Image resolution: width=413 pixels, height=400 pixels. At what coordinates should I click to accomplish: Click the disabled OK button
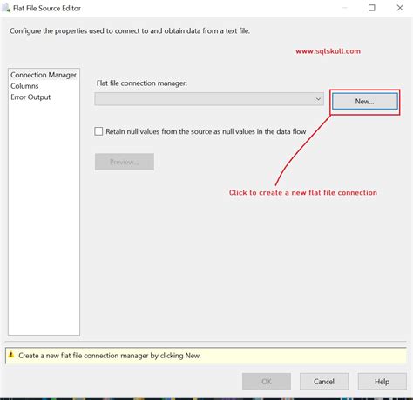coord(267,381)
